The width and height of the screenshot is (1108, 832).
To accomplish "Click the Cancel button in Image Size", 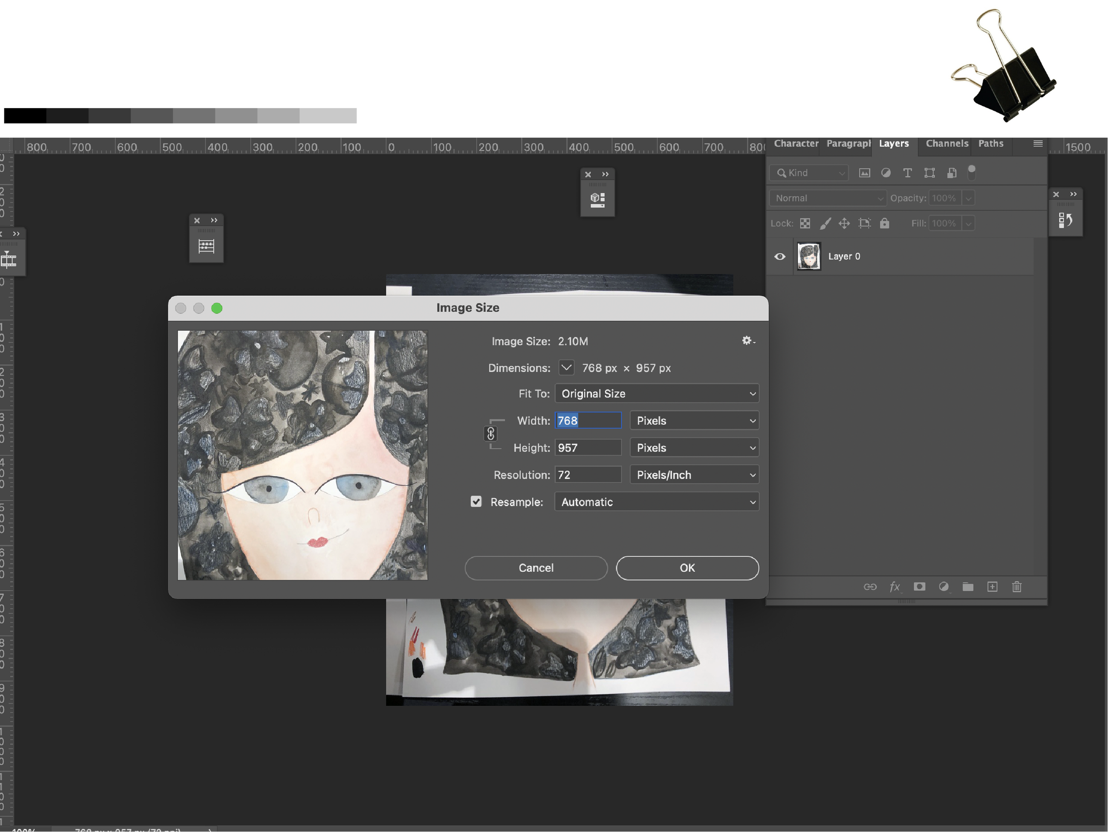I will (x=536, y=568).
